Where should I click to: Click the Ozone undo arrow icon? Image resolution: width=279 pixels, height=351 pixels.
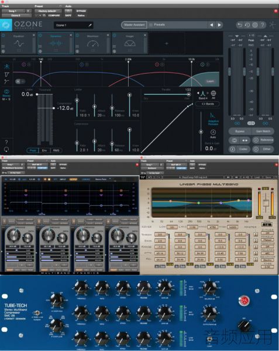point(240,25)
